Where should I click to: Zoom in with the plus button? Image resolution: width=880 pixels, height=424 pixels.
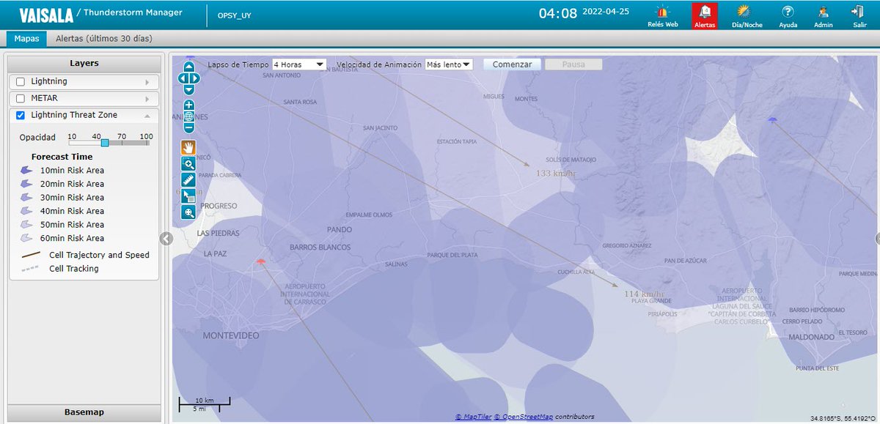(x=189, y=105)
